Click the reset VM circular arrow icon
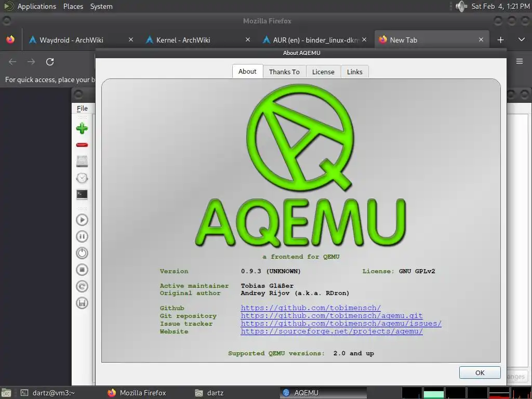The width and height of the screenshot is (532, 399). pyautogui.click(x=82, y=286)
